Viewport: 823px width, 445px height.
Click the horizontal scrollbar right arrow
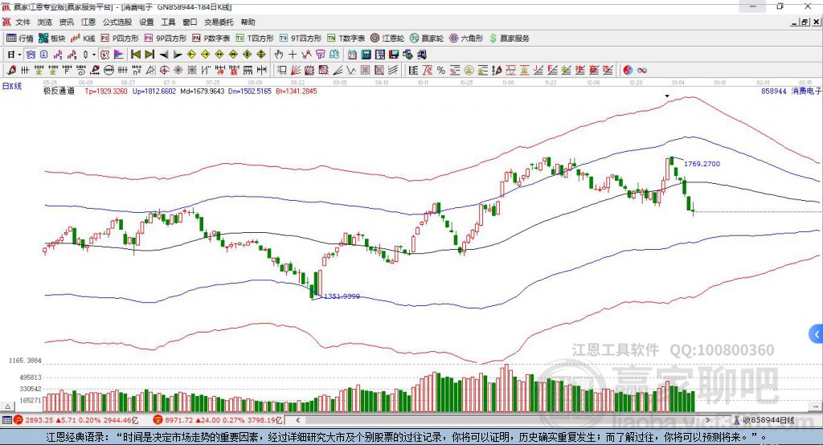707,420
